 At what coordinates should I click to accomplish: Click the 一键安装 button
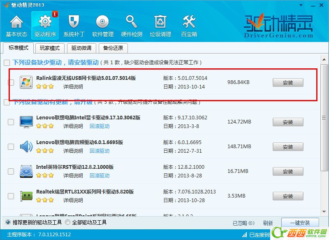click(x=300, y=223)
